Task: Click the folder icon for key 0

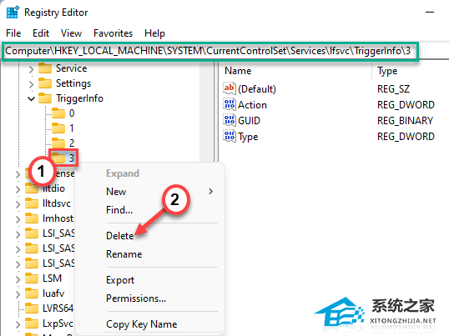Action: coord(58,113)
